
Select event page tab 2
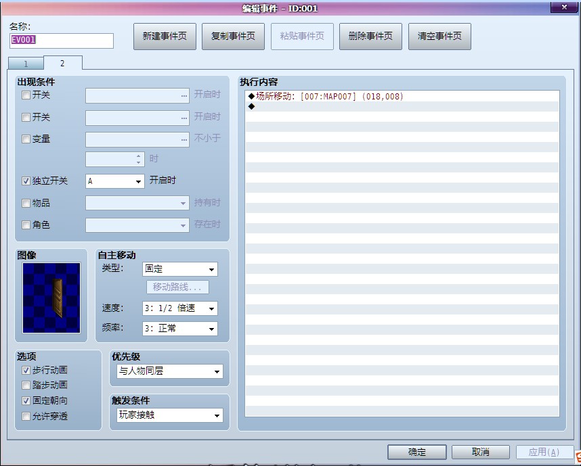62,63
